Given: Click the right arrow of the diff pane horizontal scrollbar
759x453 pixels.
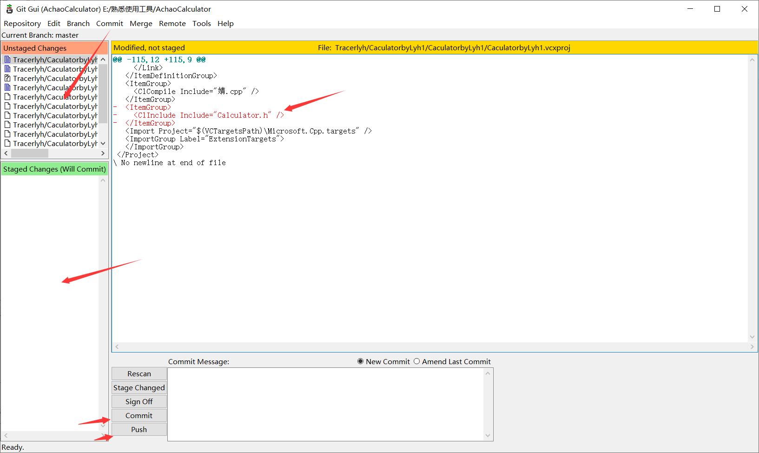Looking at the screenshot, I should [752, 346].
